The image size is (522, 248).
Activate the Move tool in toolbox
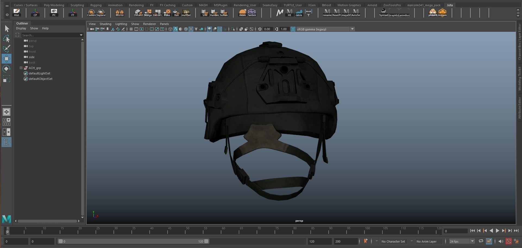coord(7,59)
